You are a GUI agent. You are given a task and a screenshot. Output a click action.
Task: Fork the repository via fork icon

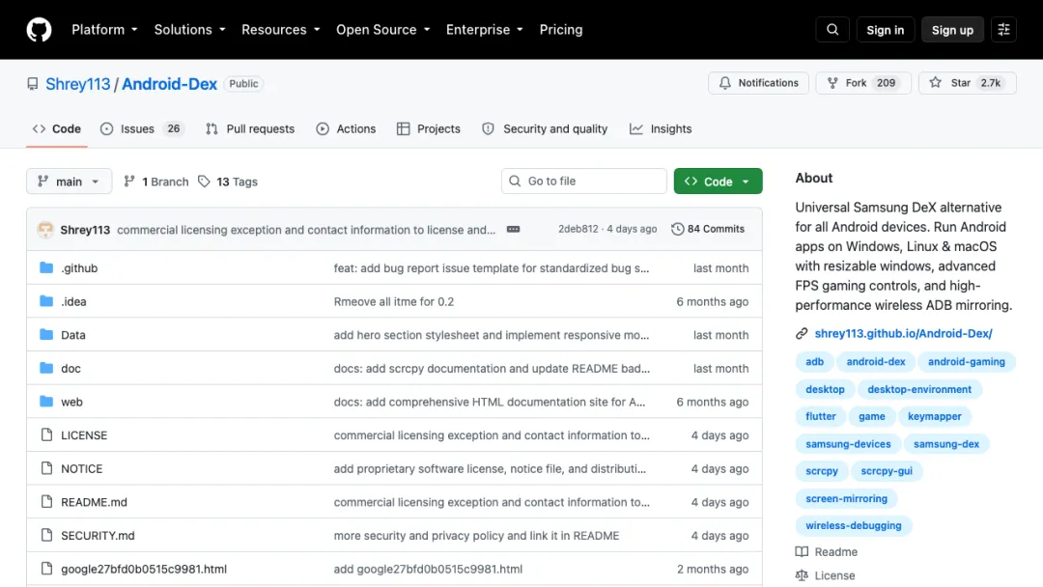pyautogui.click(x=832, y=83)
